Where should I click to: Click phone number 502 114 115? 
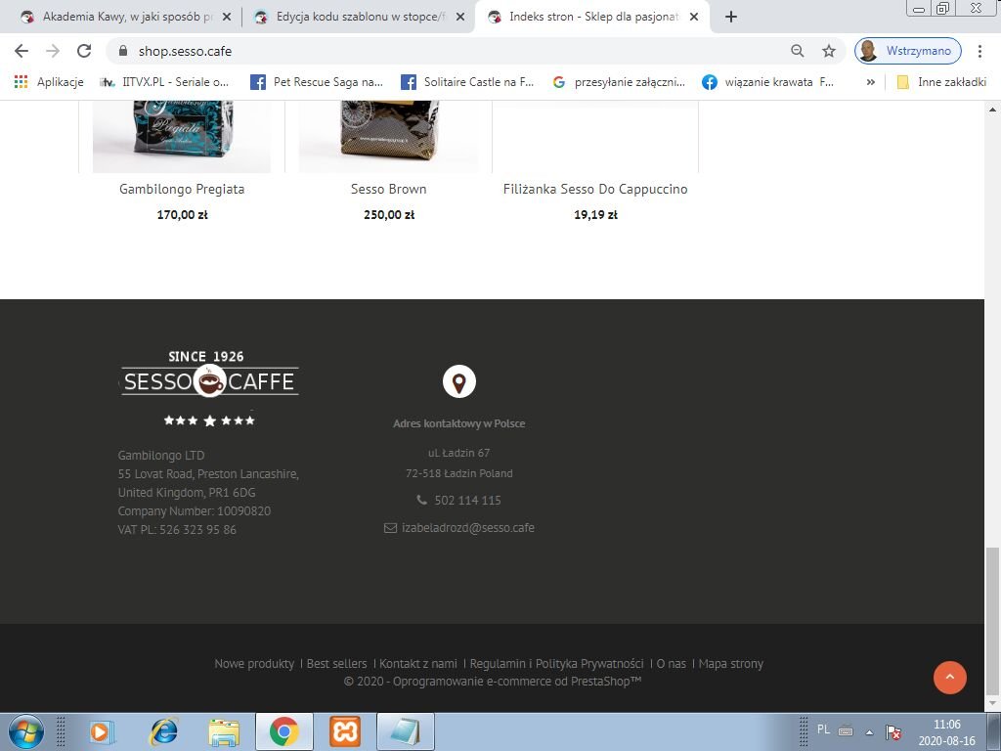pos(468,500)
